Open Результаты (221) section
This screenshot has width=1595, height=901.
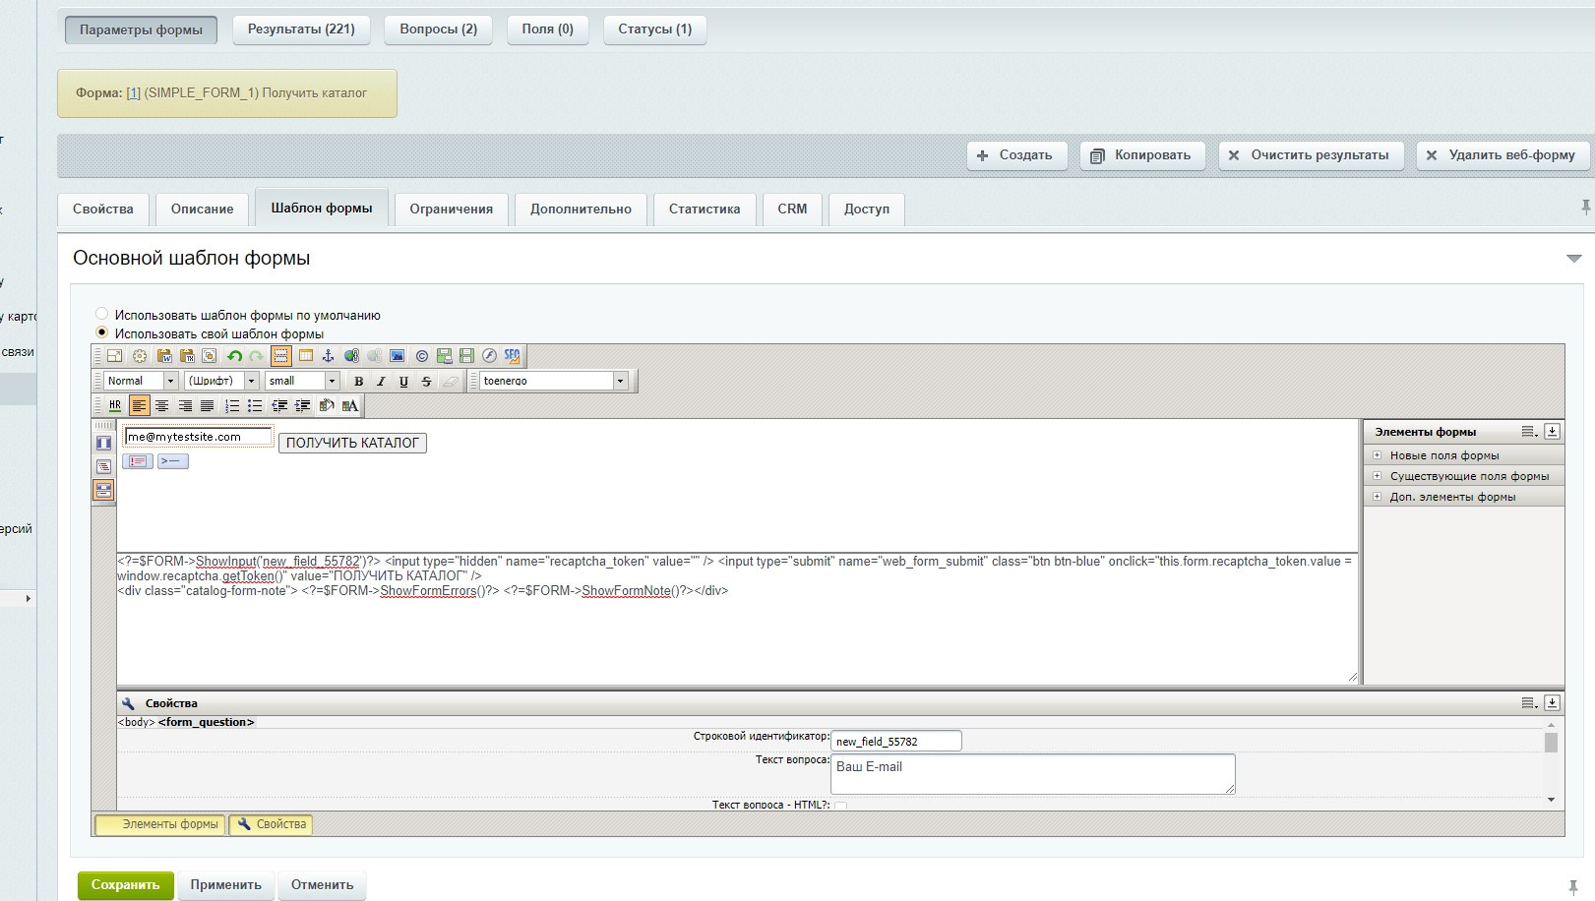(x=301, y=30)
